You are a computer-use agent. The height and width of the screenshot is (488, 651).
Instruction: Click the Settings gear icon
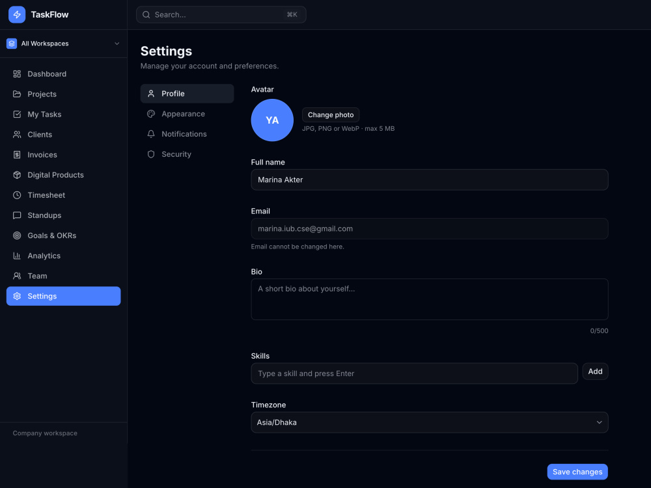pyautogui.click(x=17, y=296)
